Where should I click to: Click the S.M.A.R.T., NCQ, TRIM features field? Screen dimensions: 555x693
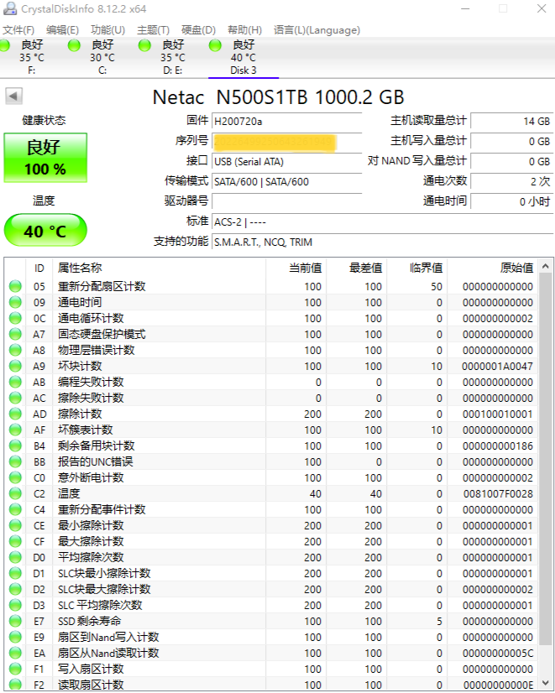click(x=383, y=242)
